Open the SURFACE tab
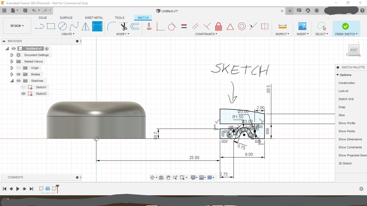 point(66,18)
